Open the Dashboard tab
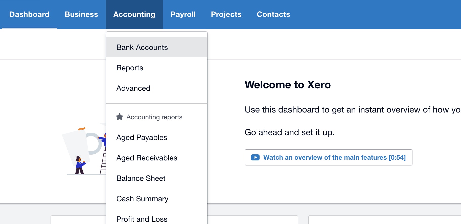The width and height of the screenshot is (461, 224). (29, 14)
